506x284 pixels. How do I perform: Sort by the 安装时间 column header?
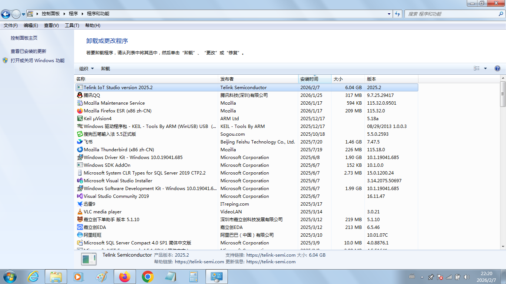[309, 79]
